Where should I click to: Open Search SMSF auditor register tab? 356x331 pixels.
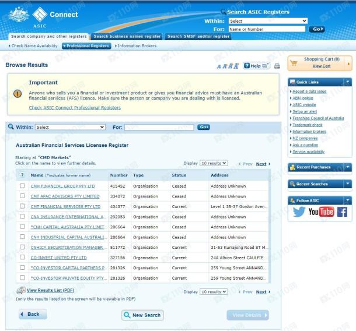click(198, 37)
